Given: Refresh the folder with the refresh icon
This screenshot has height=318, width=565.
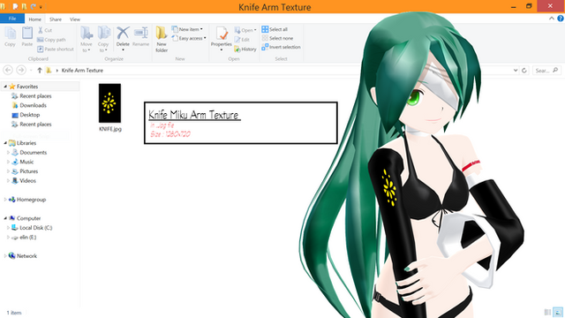Looking at the screenshot, I should [524, 71].
